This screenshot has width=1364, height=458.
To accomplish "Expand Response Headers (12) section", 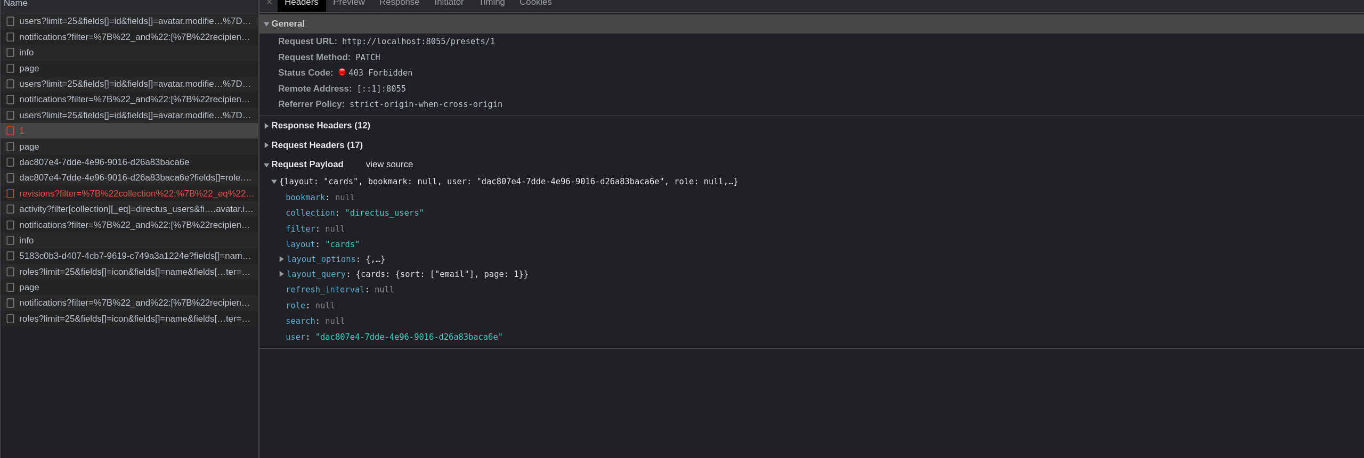I will tap(266, 126).
